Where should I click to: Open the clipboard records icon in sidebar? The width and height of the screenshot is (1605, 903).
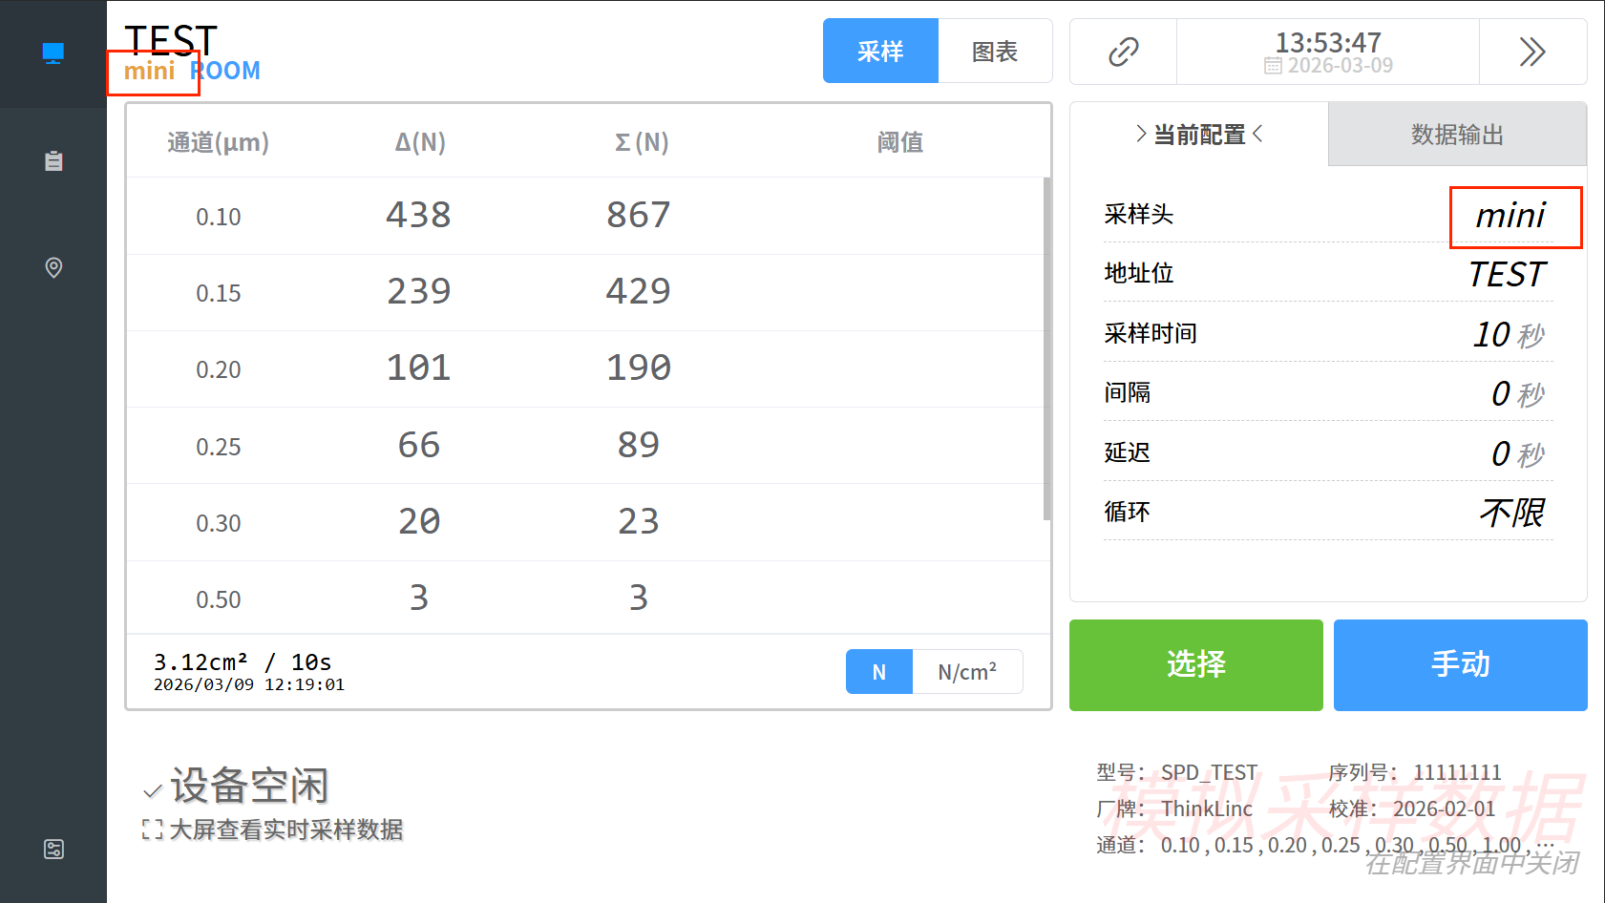tap(53, 161)
